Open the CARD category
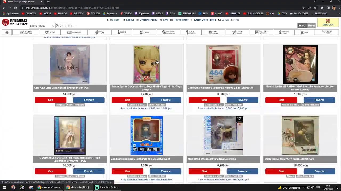 click(213, 32)
